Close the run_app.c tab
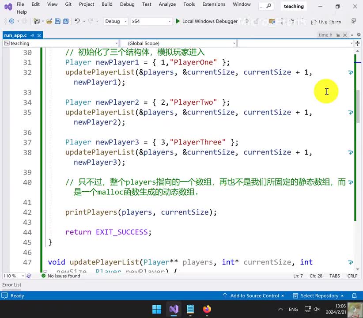 [39, 35]
